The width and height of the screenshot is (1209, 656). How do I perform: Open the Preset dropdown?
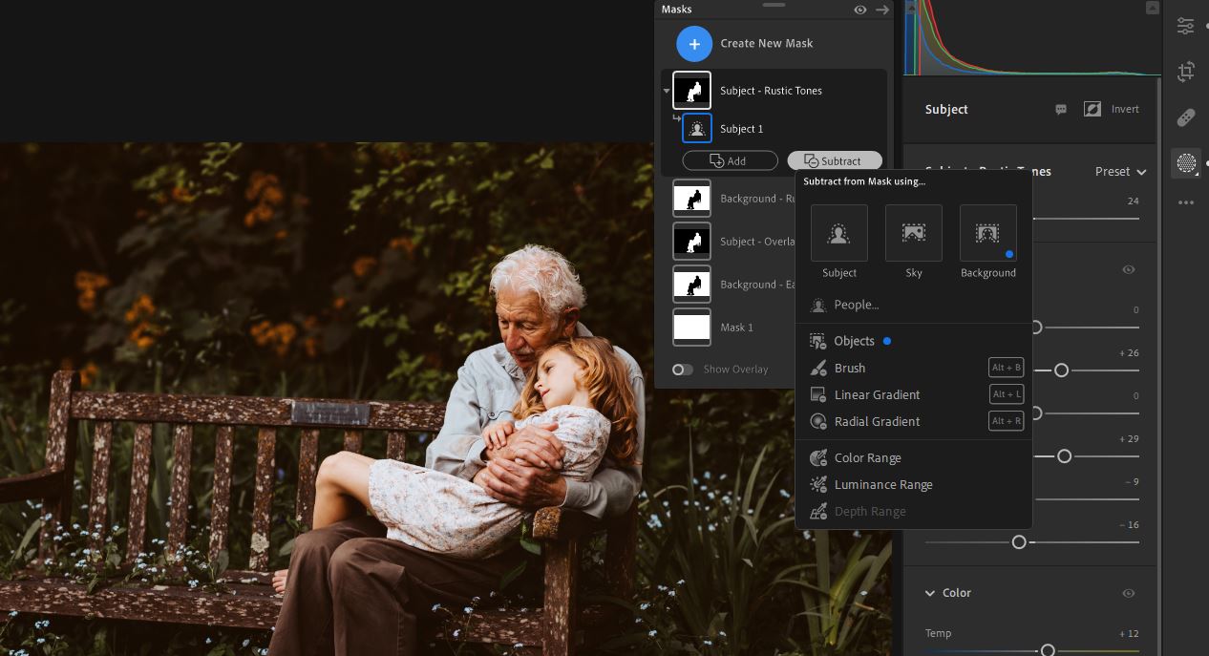coord(1120,172)
